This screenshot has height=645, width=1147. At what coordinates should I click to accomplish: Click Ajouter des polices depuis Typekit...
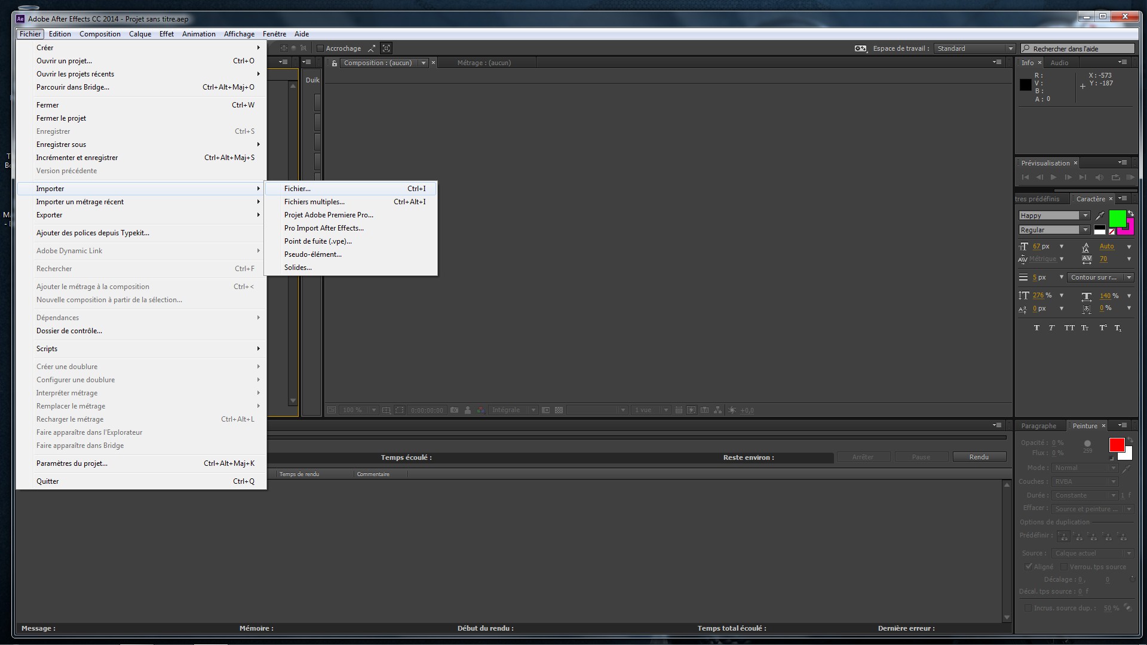point(142,233)
